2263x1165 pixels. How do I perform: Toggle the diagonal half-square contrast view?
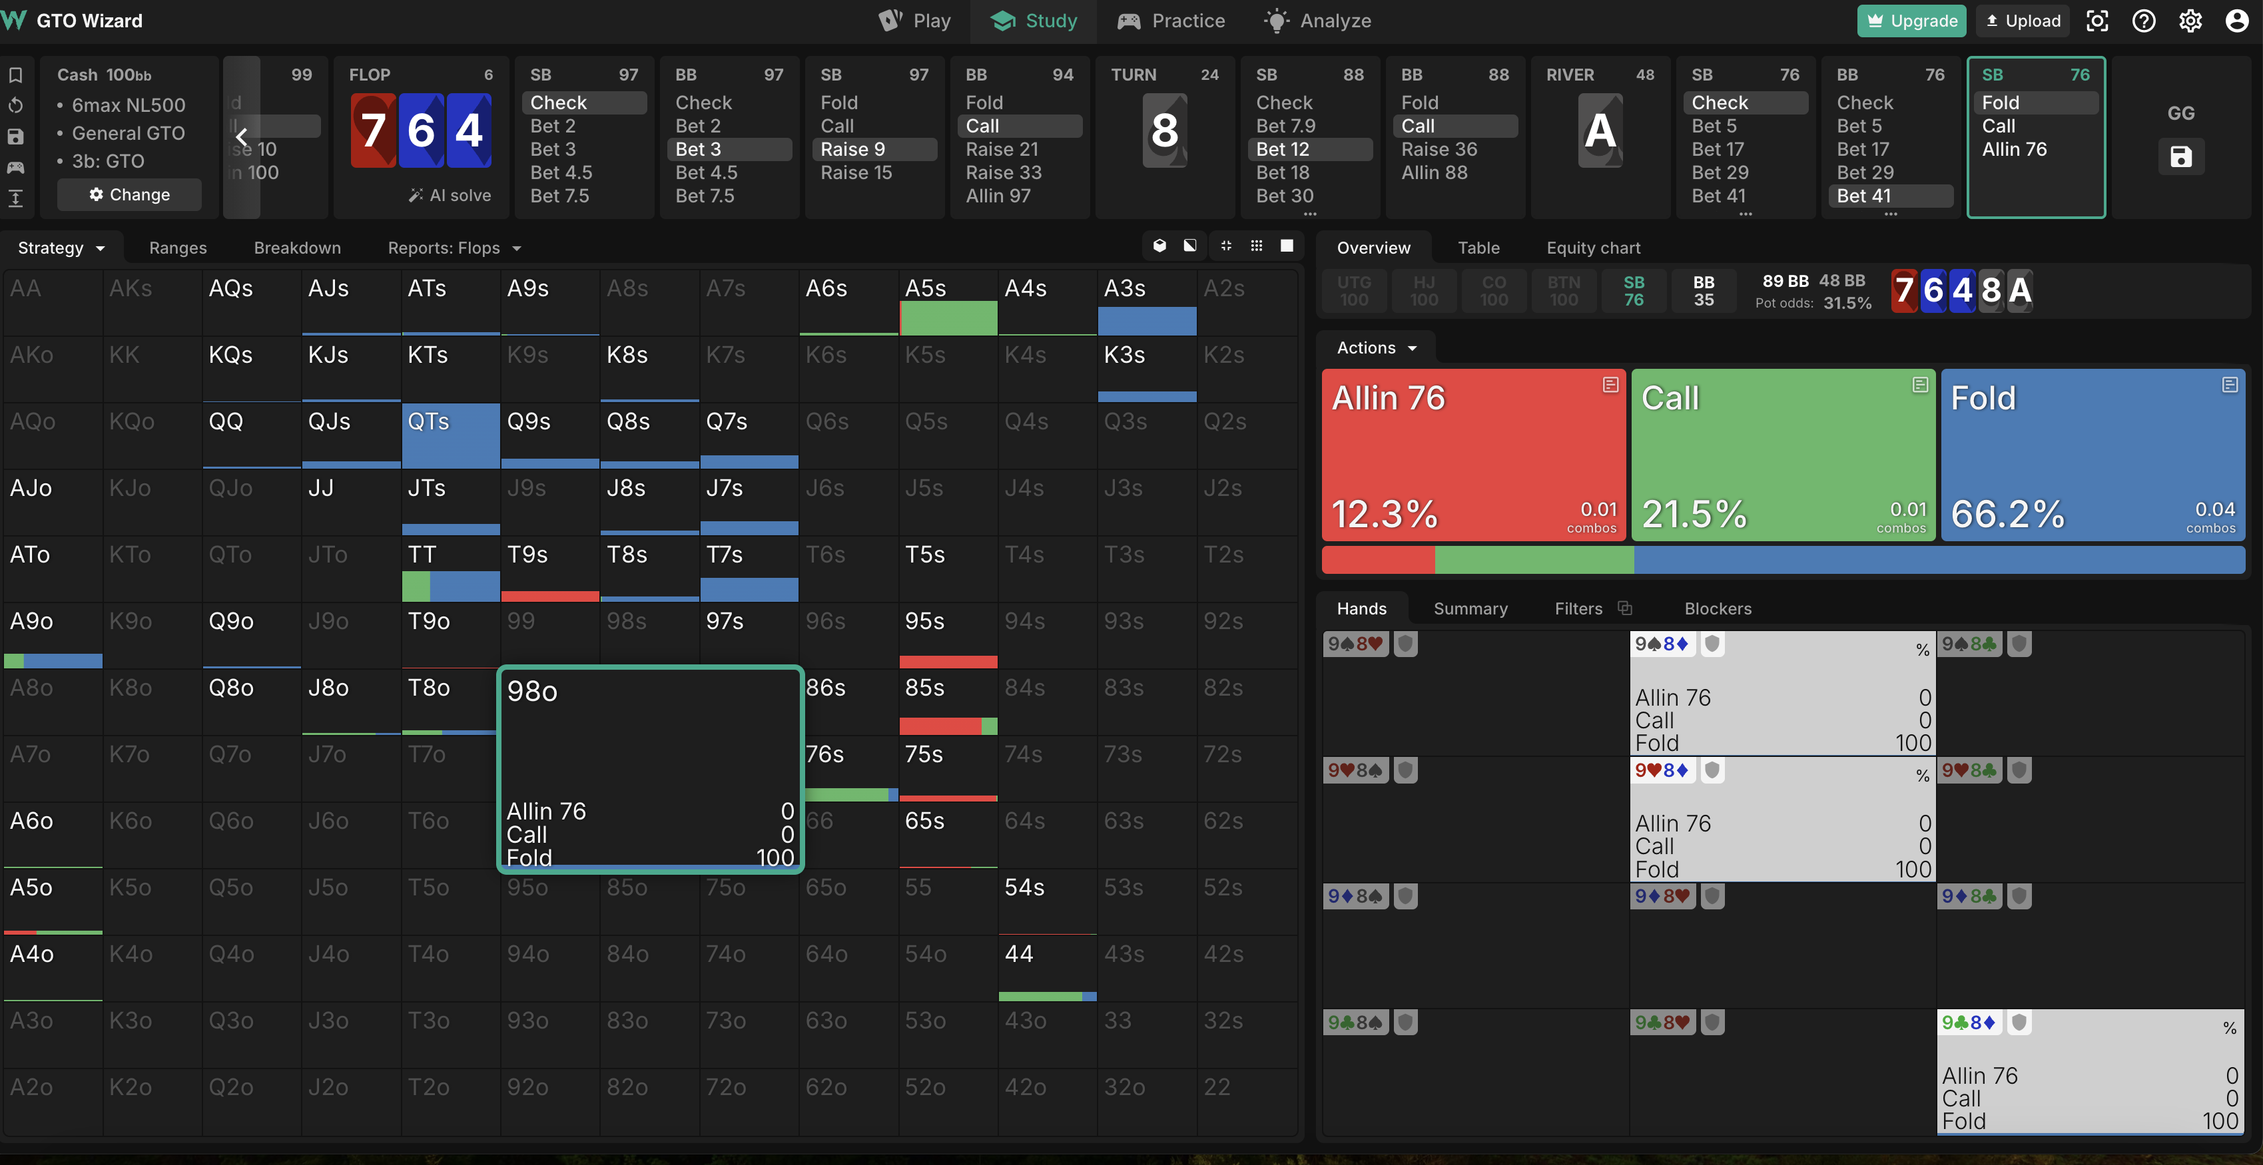coord(1189,246)
